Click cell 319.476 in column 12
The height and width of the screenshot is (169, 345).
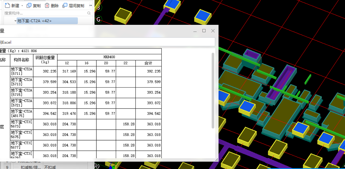[x=67, y=114]
